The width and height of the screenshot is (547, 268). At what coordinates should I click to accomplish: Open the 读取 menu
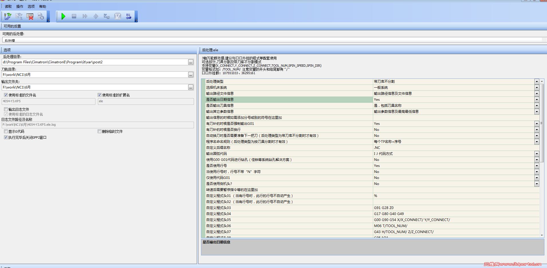(x=8, y=6)
